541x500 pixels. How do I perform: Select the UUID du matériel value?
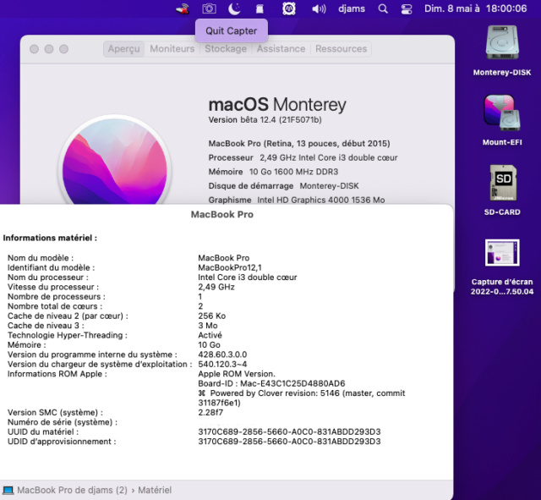[x=289, y=432]
